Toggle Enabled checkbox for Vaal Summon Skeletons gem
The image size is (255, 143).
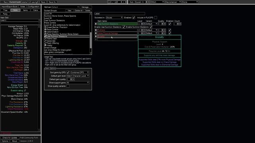[x=170, y=24]
